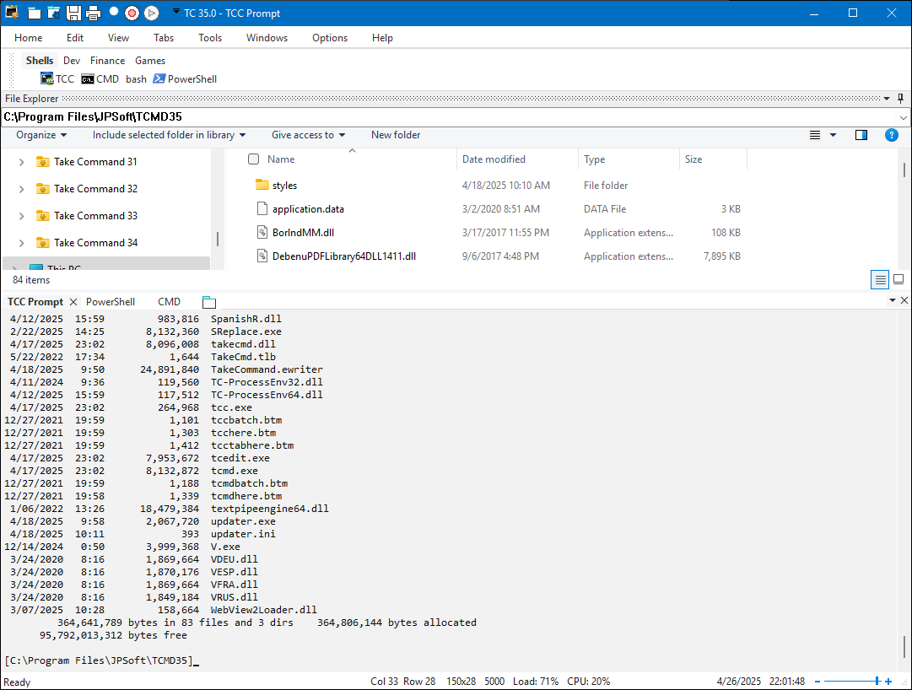Pin the File Explorer panel
The height and width of the screenshot is (690, 912).
pos(900,98)
